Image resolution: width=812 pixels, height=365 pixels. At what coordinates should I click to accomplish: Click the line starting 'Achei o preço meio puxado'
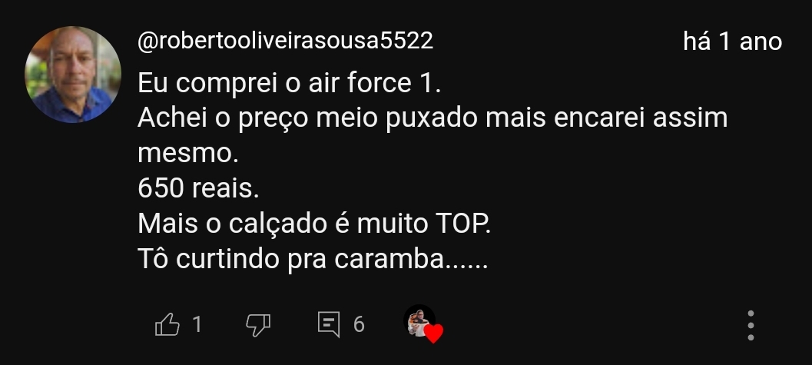tap(433, 118)
